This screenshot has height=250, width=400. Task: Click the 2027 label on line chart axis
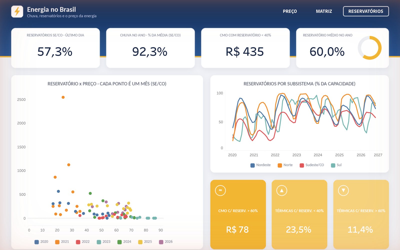pos(378,155)
